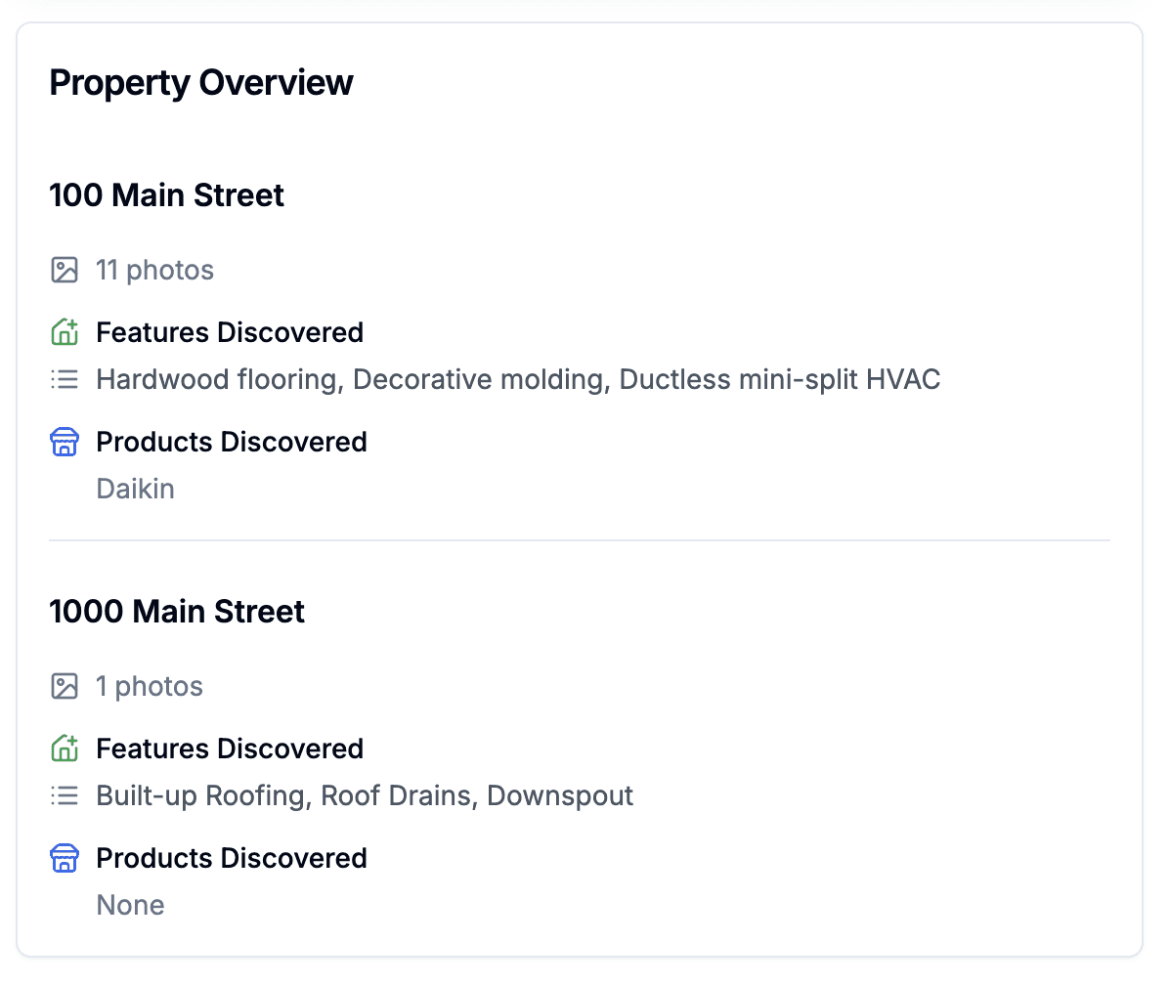
Task: Click the list icon beside Hardwood flooring
Action: 65,379
